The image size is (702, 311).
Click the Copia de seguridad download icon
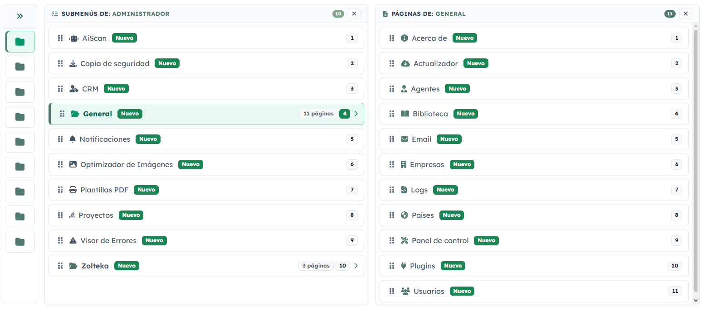[73, 63]
